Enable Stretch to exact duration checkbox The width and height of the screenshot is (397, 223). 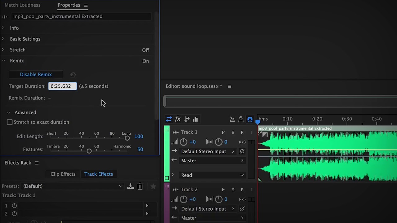[x=10, y=122]
